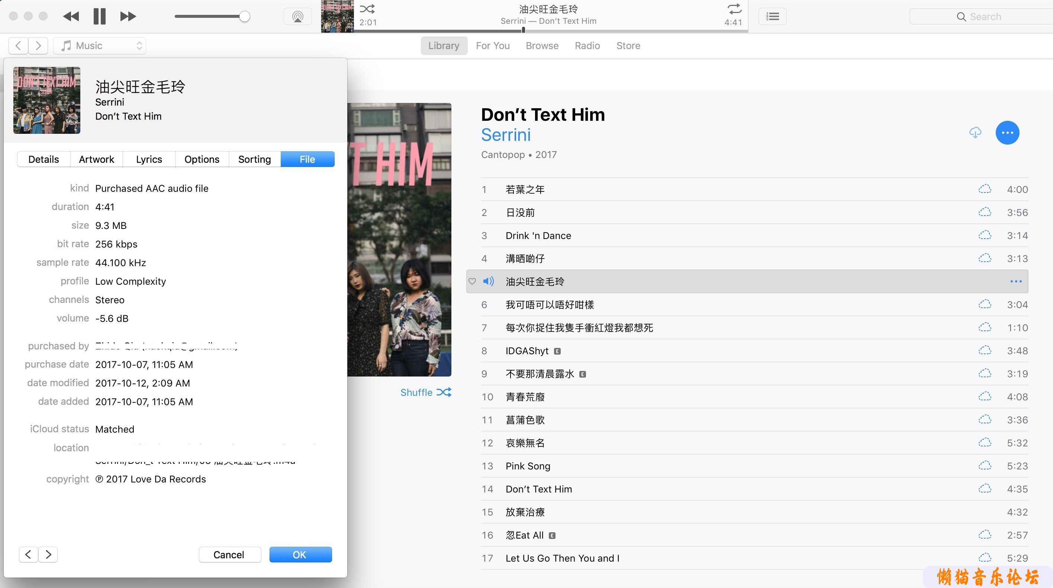1053x588 pixels.
Task: Toggle repeat in the now playing bar
Action: click(734, 9)
